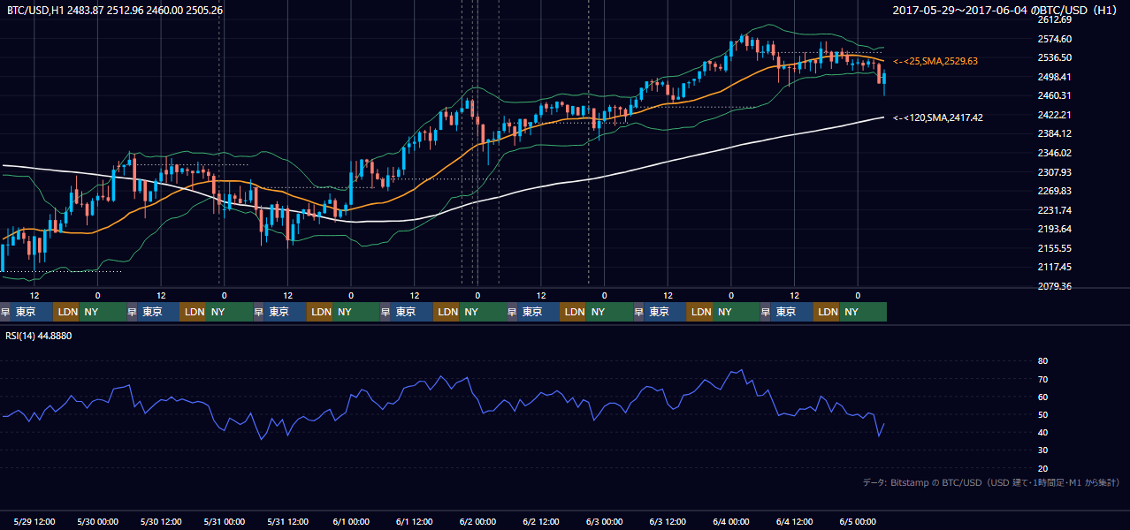Click price axis value 2079.36
1130x530 pixels.
(x=1054, y=286)
